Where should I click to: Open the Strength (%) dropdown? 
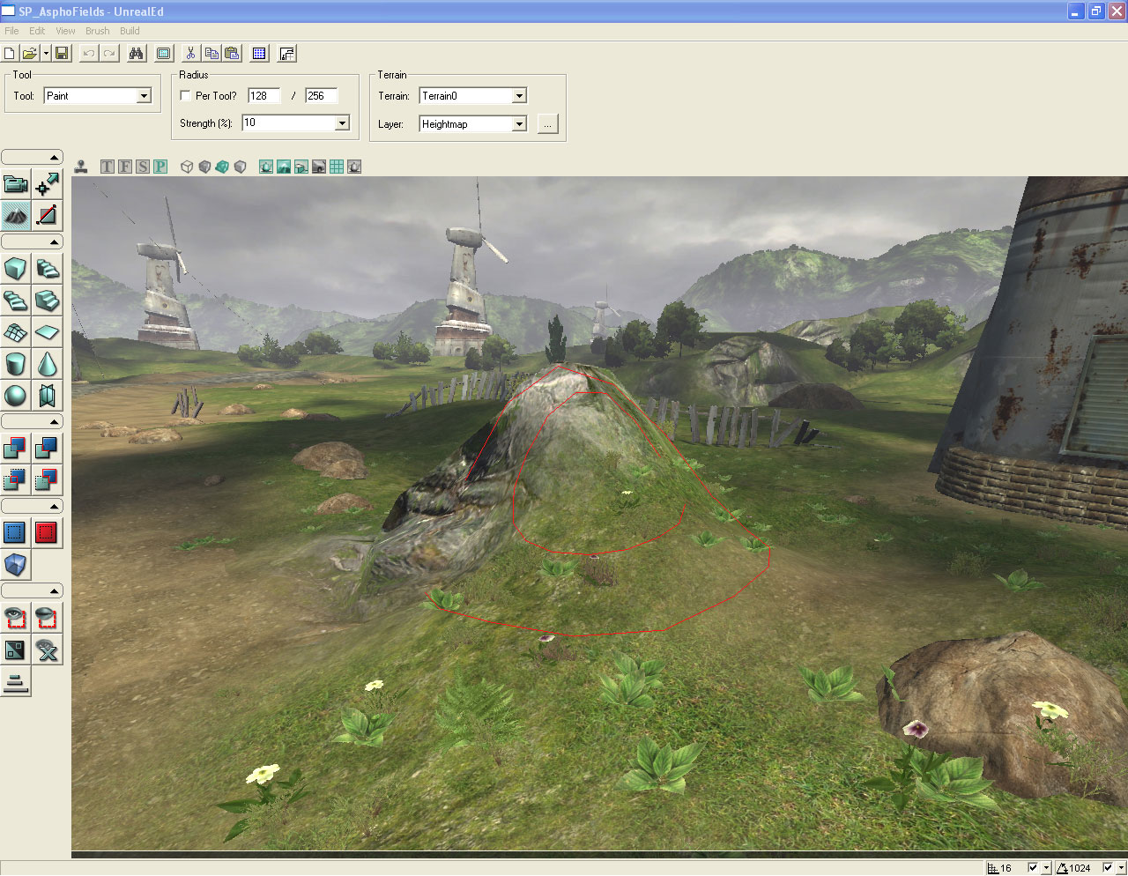click(x=342, y=123)
